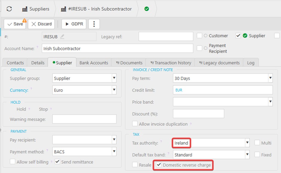The image size is (281, 173).
Task: Expand the Payment method dropdown showing BACS
Action: (114, 151)
